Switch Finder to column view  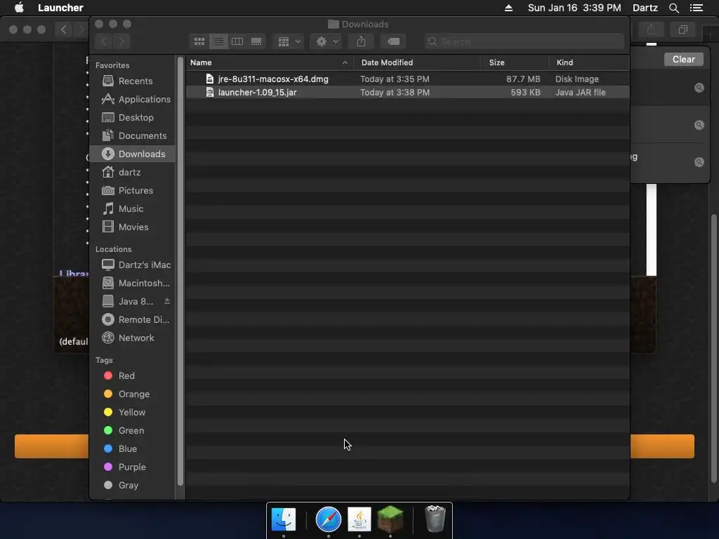pyautogui.click(x=237, y=41)
